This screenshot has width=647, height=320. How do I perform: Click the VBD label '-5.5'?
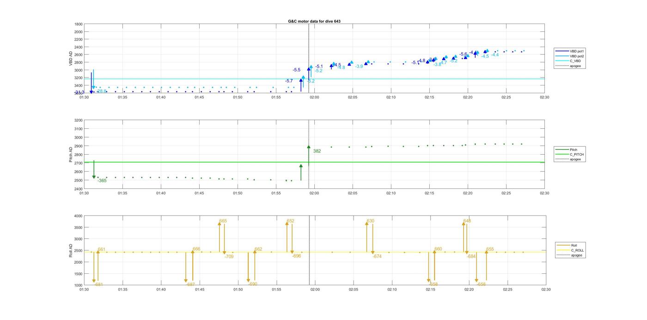coord(296,70)
